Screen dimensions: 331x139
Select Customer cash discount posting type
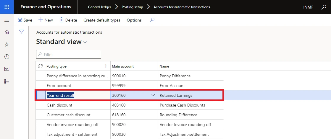click(78, 115)
